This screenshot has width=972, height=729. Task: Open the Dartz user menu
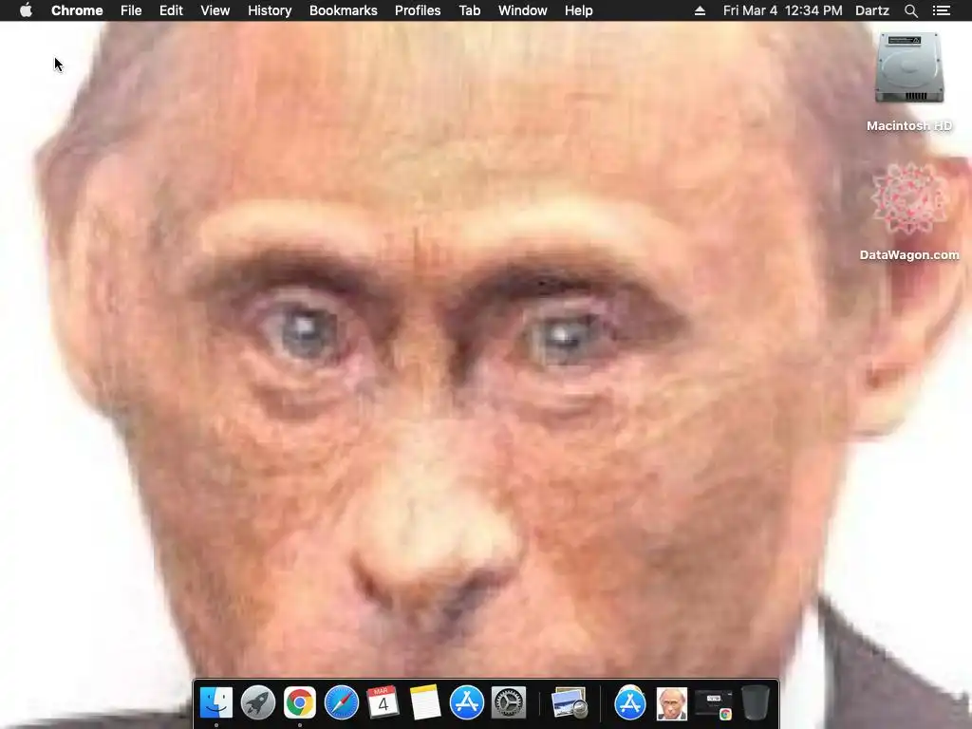coord(872,10)
